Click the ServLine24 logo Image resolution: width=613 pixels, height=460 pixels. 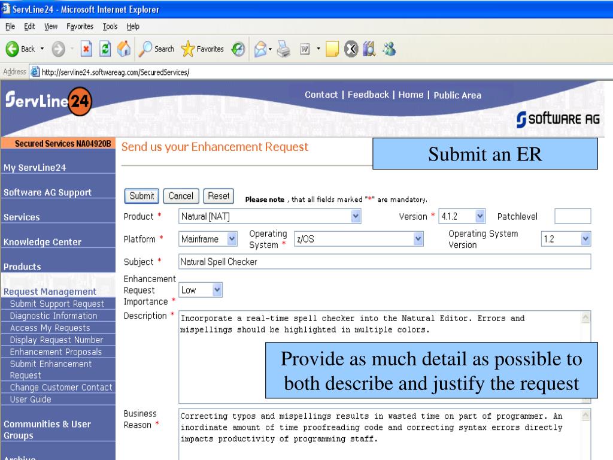[49, 101]
